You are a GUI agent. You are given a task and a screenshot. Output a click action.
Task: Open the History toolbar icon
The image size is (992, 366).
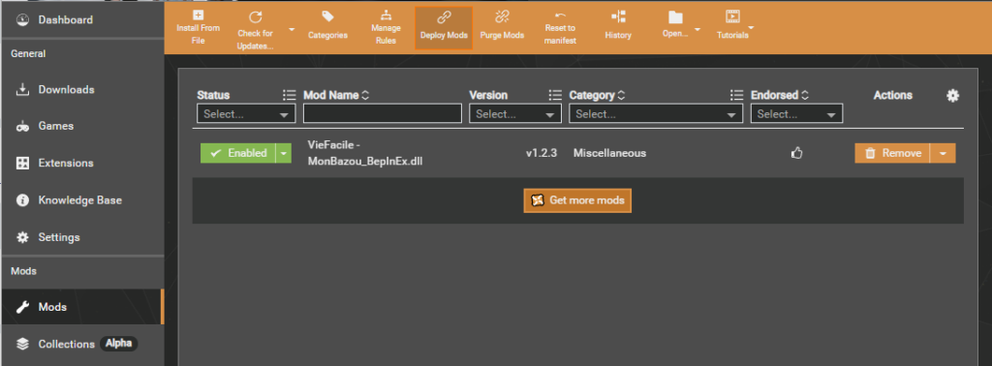click(x=618, y=17)
